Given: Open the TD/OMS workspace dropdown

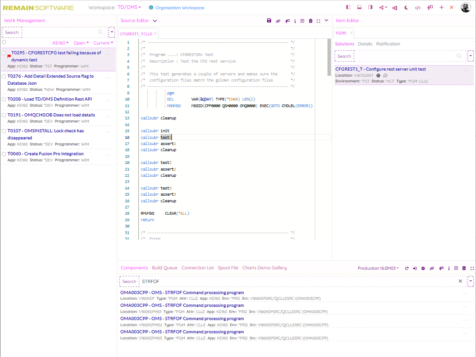Looking at the screenshot, I should tap(129, 7).
